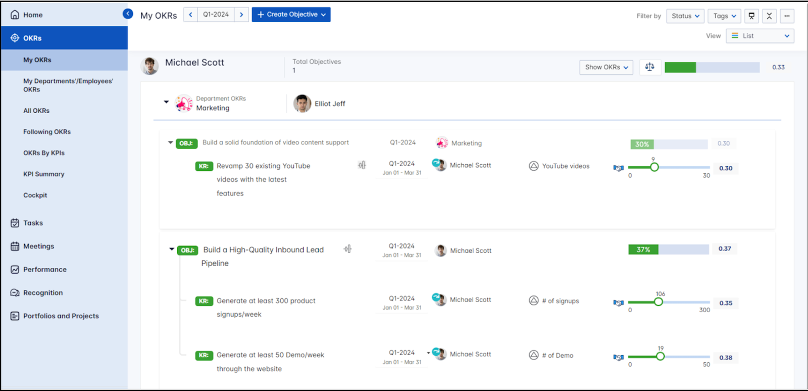
Task: Click the presentation mode icon in top toolbar
Action: tap(751, 16)
